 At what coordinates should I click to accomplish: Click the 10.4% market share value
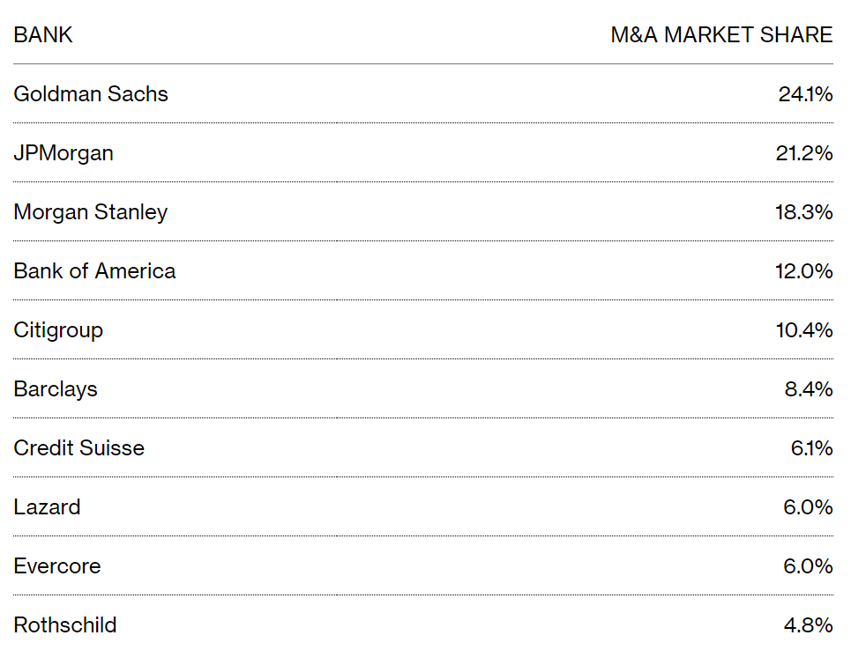pyautogui.click(x=804, y=330)
